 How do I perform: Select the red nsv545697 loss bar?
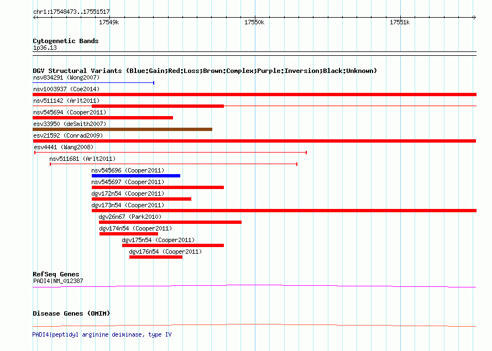coord(158,187)
